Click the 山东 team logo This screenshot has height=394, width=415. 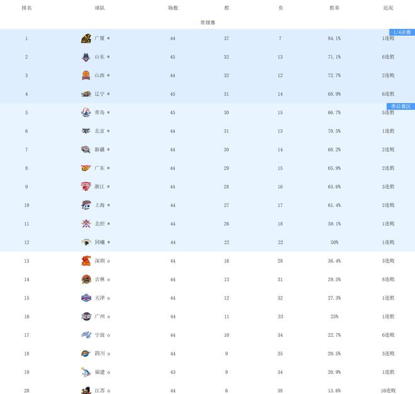[x=86, y=57]
